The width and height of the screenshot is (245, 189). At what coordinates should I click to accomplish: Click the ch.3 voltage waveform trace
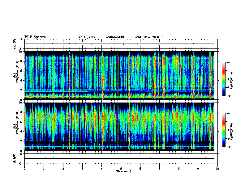pyautogui.click(x=119, y=158)
